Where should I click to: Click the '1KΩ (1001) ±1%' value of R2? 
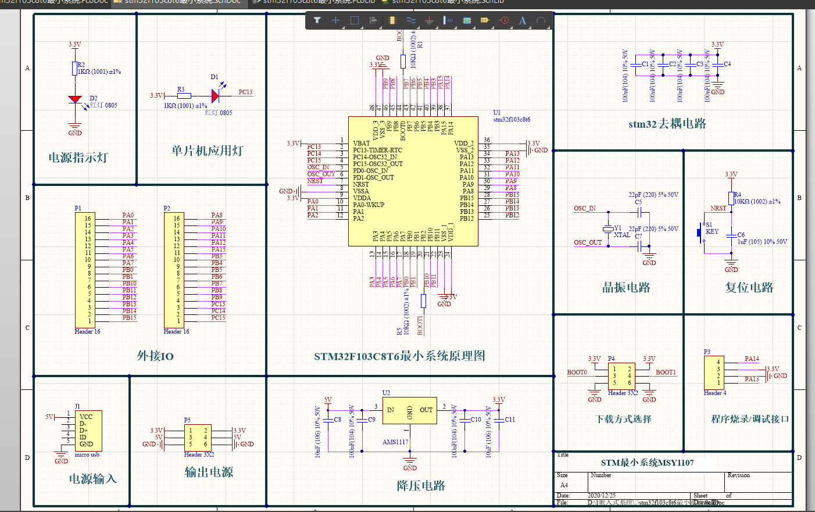[99, 71]
